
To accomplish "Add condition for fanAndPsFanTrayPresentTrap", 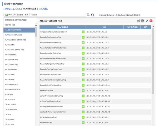I will 83,69.
